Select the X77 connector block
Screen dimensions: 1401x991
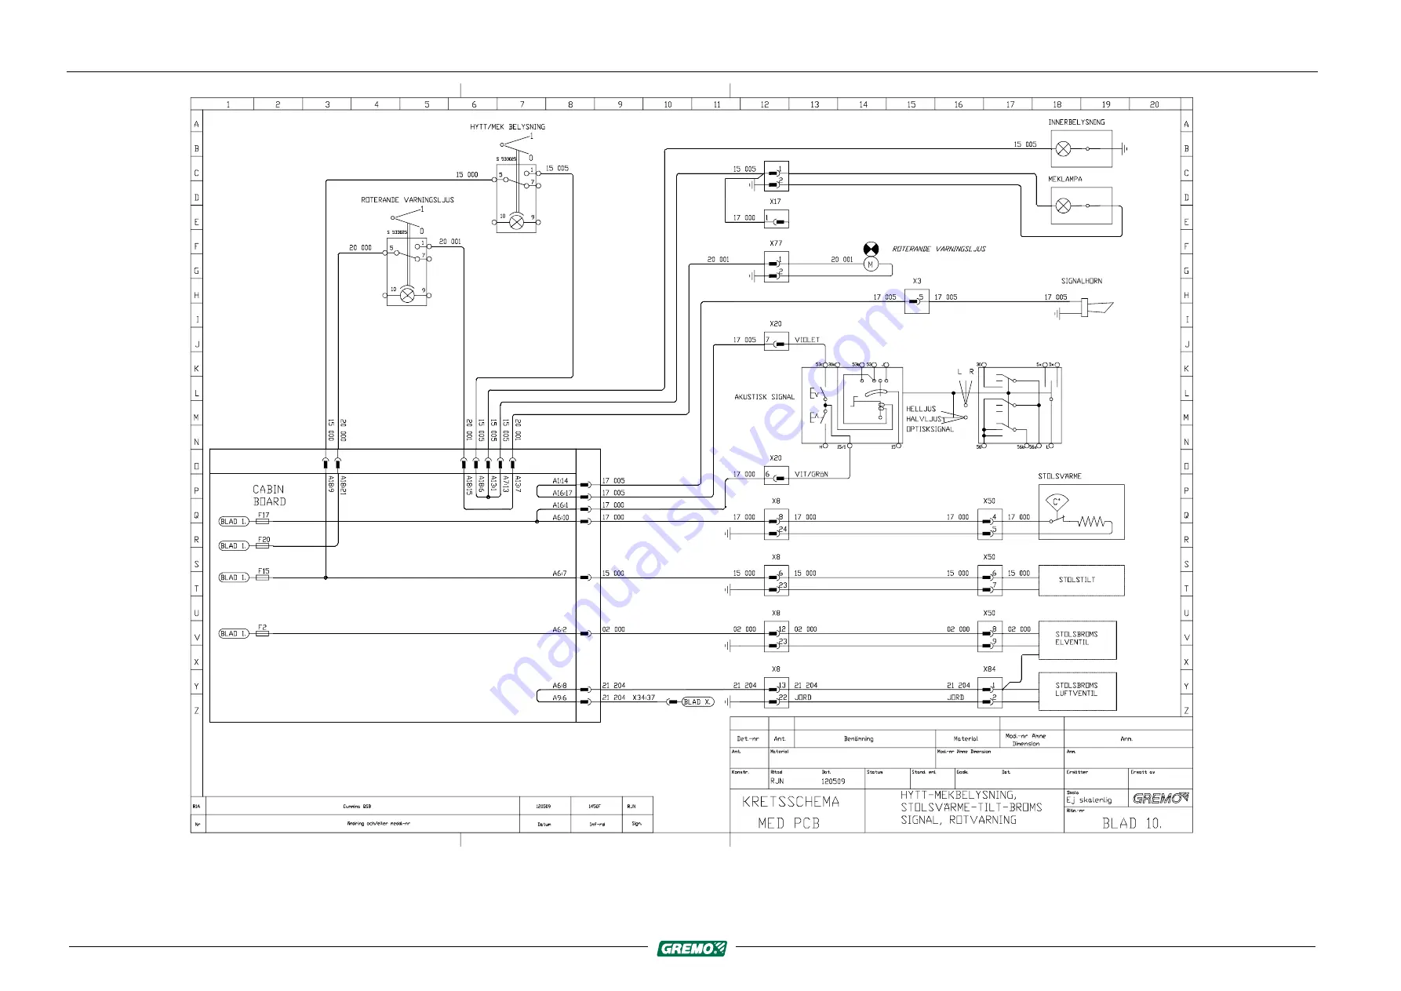click(777, 267)
